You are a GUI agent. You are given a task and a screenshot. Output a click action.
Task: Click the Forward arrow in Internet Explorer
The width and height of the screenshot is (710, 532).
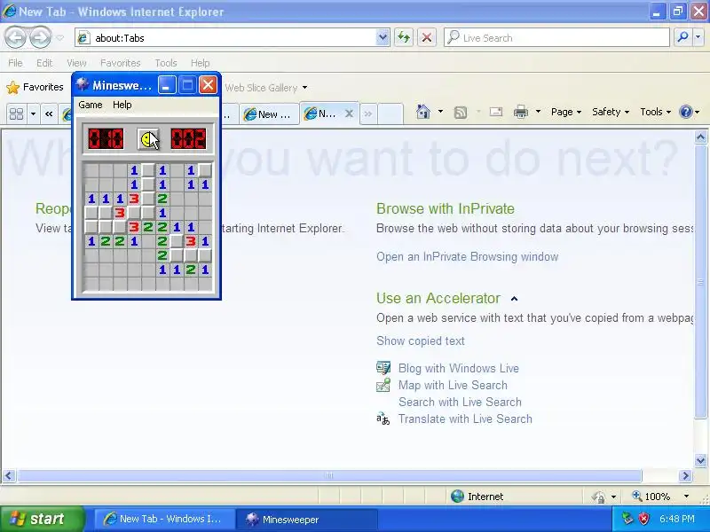point(40,37)
